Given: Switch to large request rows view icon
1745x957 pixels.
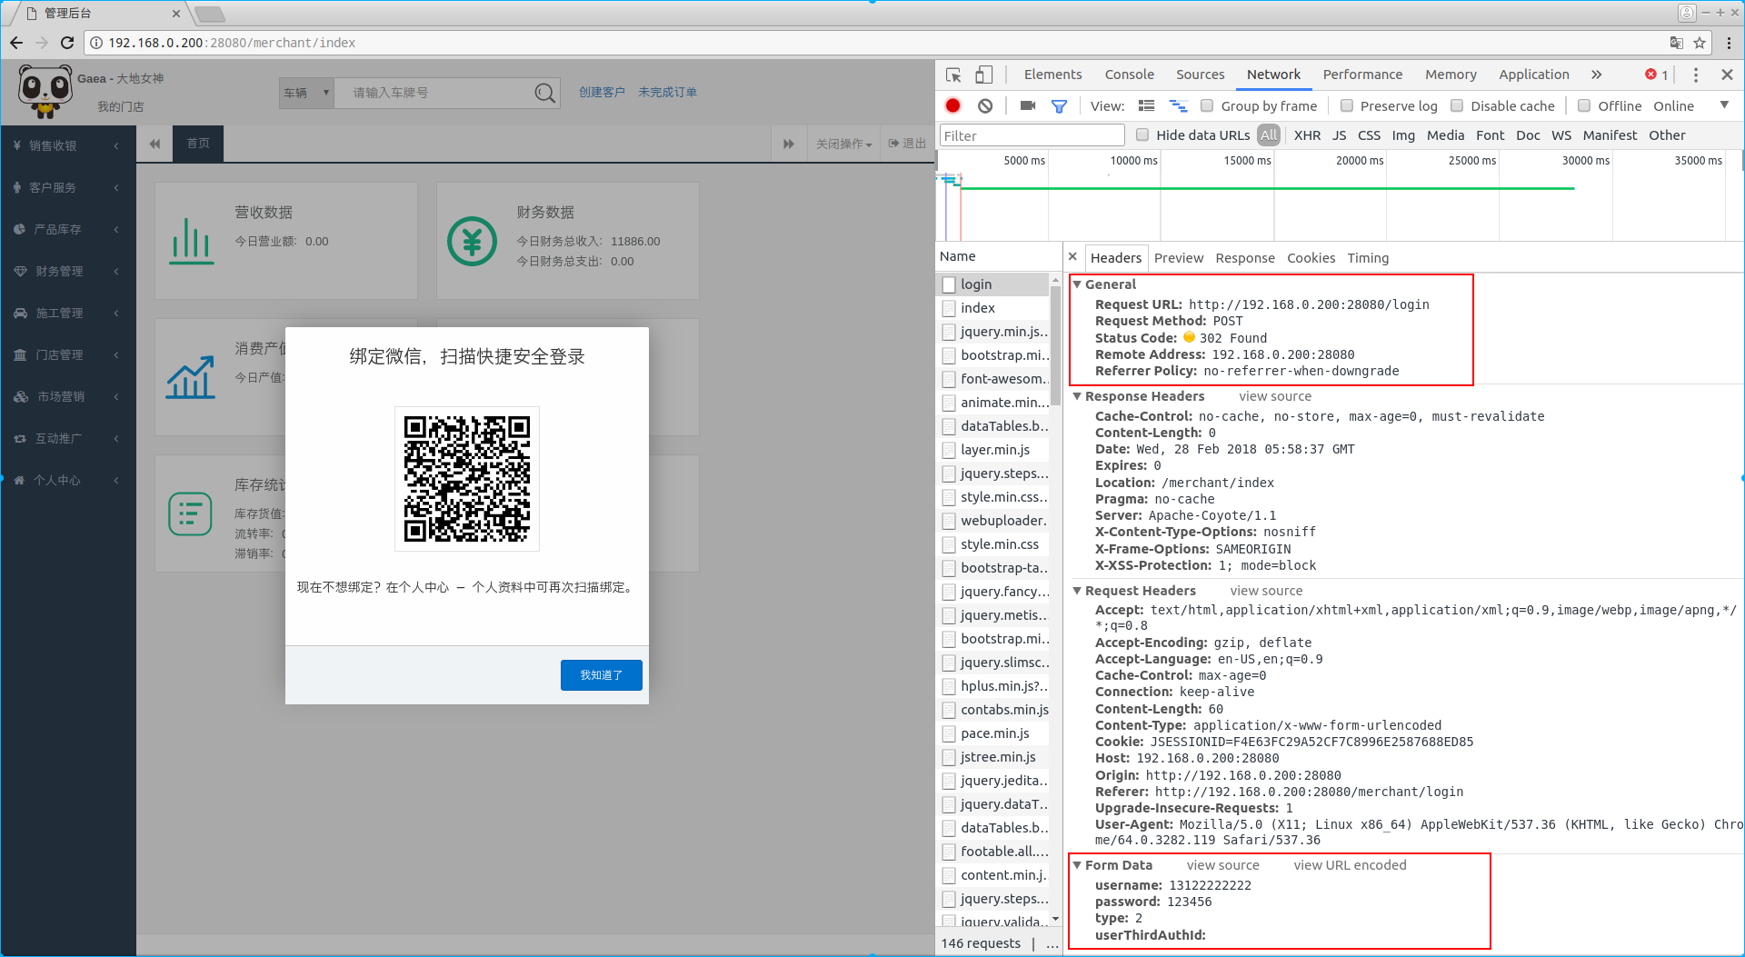Looking at the screenshot, I should tap(1147, 106).
